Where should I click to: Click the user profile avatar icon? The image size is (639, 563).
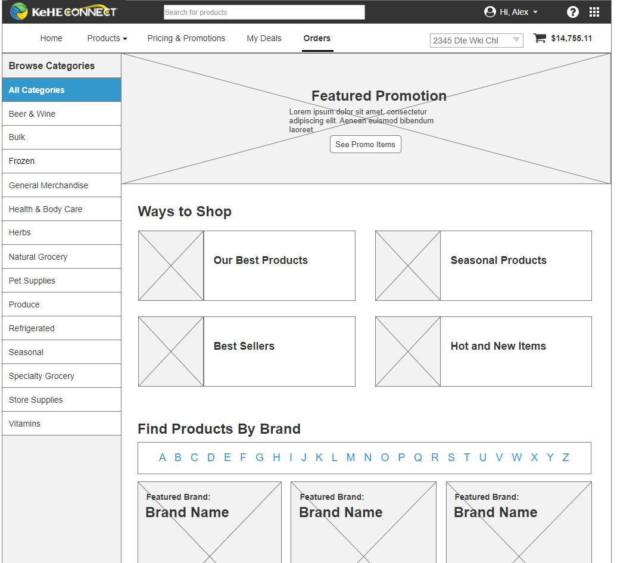coord(490,12)
